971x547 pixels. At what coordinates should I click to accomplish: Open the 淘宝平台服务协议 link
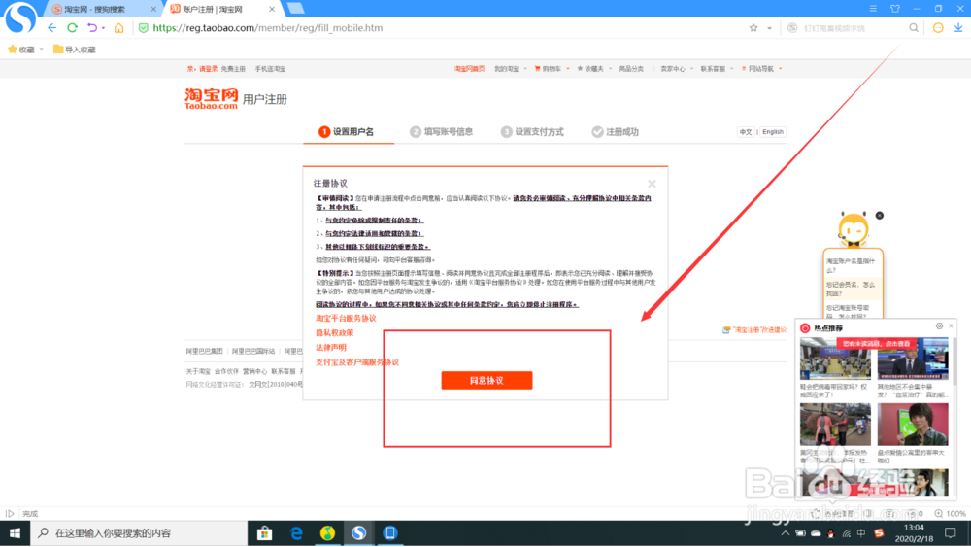pyautogui.click(x=347, y=318)
